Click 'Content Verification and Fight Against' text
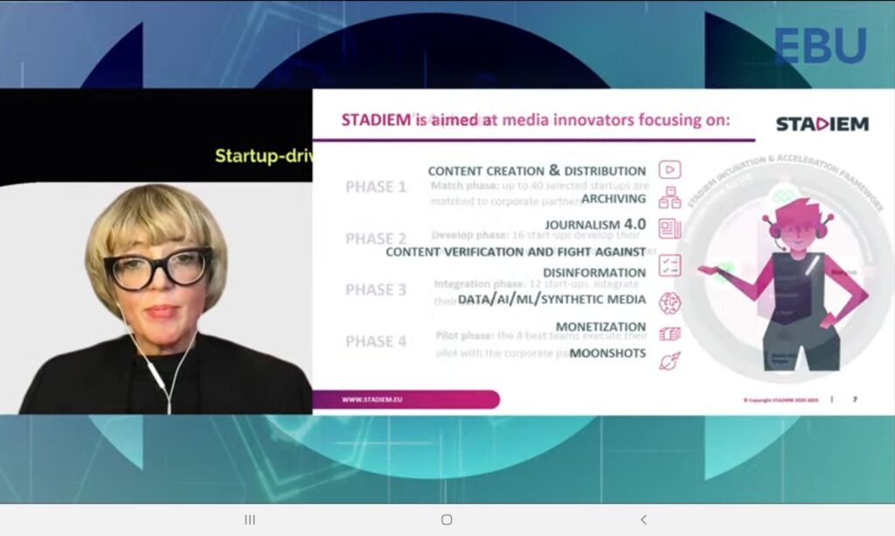 click(x=516, y=252)
